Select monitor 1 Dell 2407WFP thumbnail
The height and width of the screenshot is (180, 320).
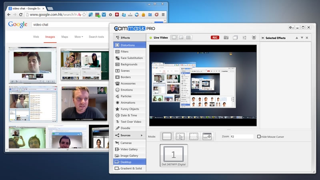pos(174,156)
